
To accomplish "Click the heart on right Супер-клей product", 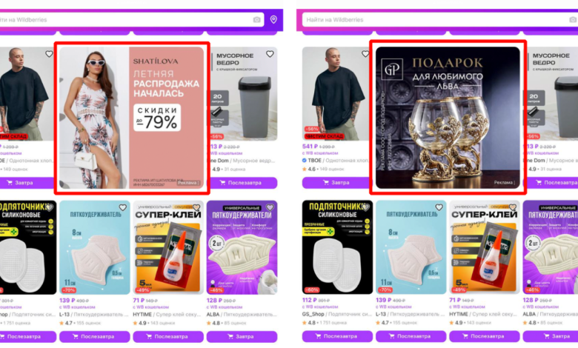I will pyautogui.click(x=512, y=208).
